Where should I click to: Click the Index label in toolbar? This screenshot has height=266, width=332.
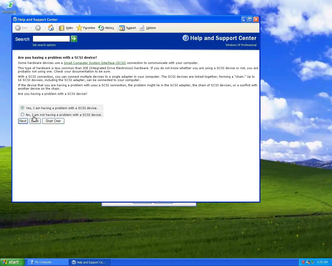70,28
